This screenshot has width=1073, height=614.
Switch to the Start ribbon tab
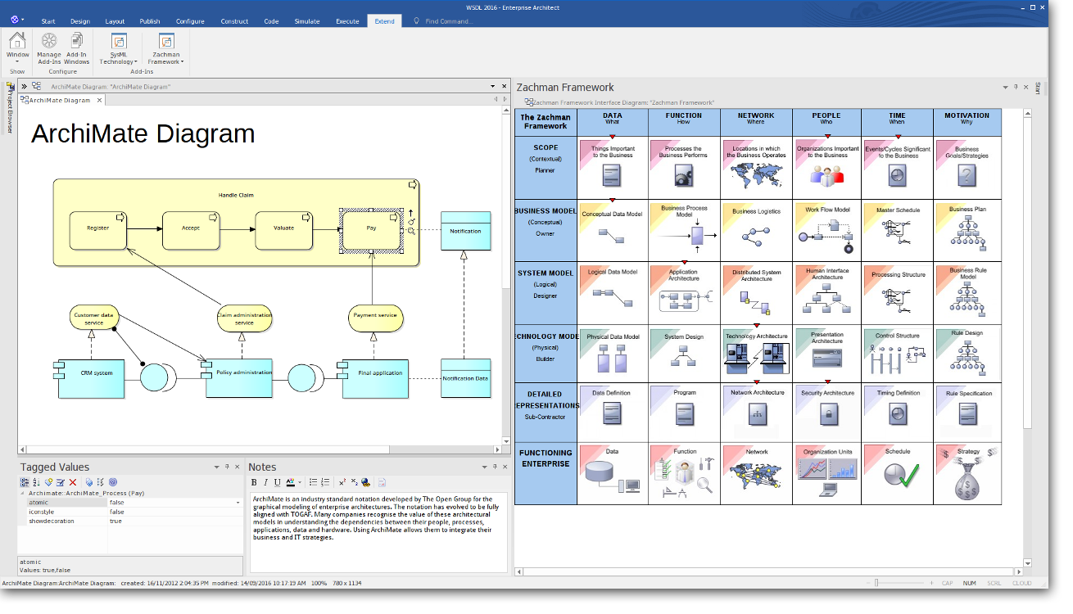(48, 21)
